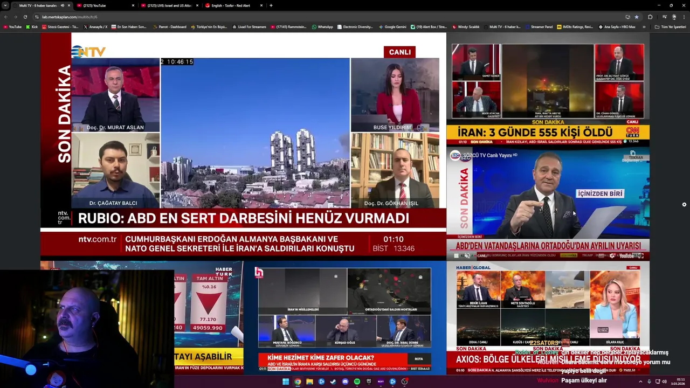Open the YouTube bookmark

pyautogui.click(x=12, y=26)
